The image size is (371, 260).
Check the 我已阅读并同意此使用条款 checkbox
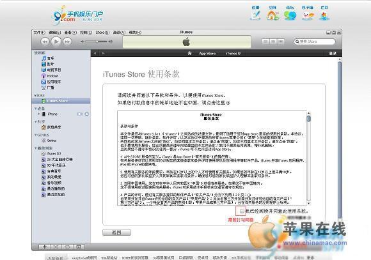(x=242, y=211)
